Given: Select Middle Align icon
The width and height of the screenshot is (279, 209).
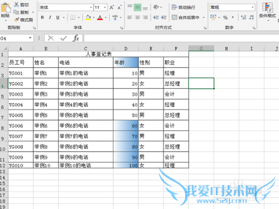Looking at the screenshot, I should pos(137,7).
